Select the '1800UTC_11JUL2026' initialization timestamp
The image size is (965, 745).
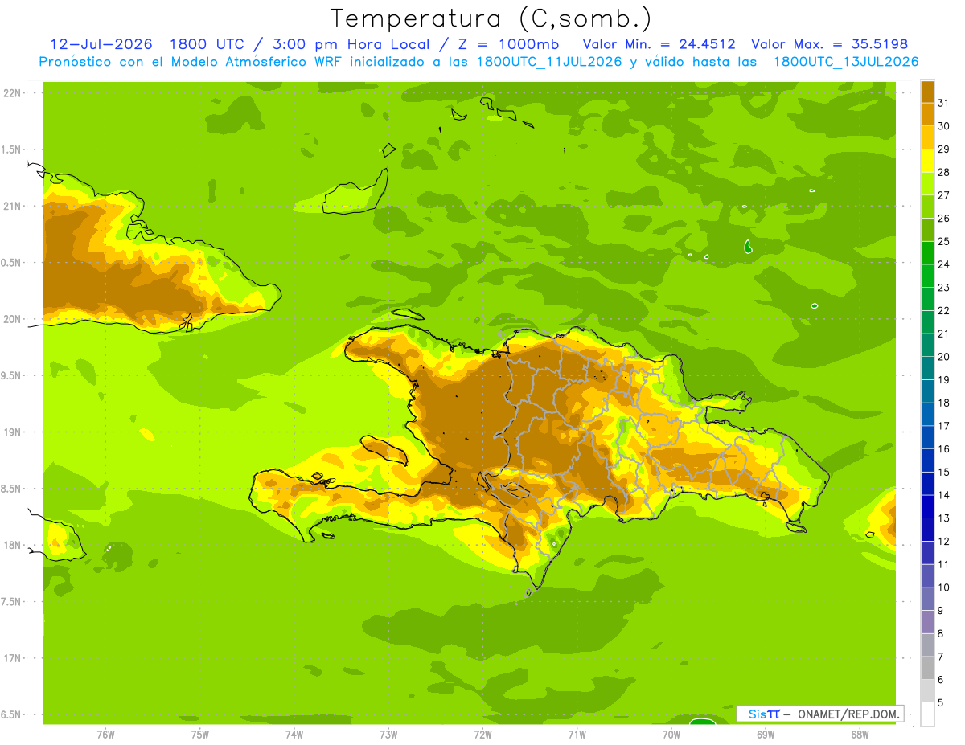pyautogui.click(x=549, y=62)
